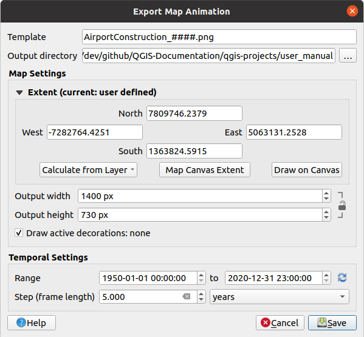Click the Draw on Canvas button

click(307, 170)
